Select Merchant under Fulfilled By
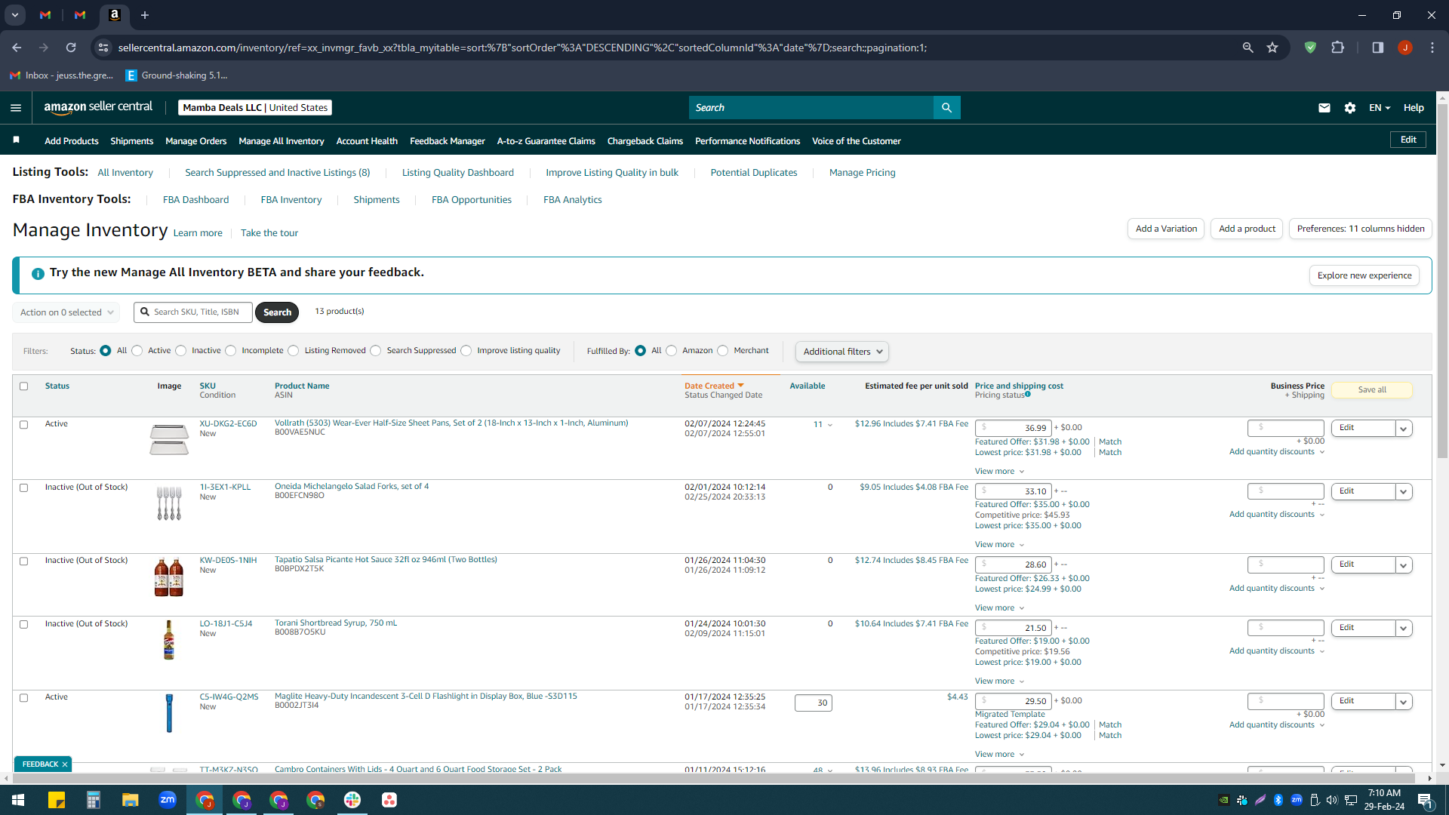1449x815 pixels. click(723, 351)
